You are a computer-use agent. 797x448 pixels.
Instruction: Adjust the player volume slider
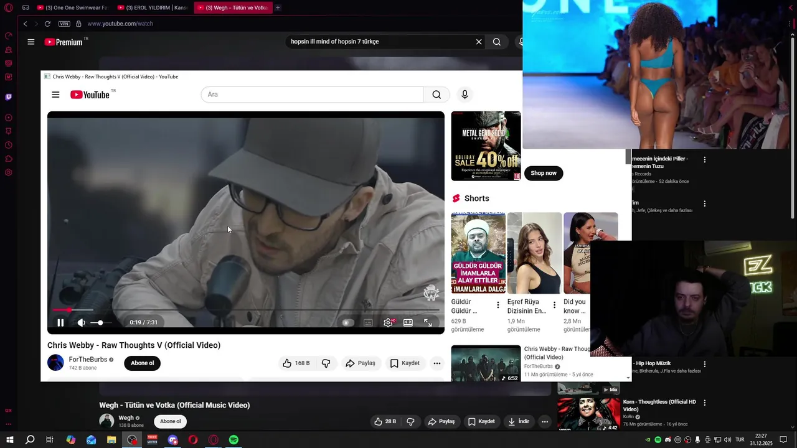pyautogui.click(x=100, y=322)
